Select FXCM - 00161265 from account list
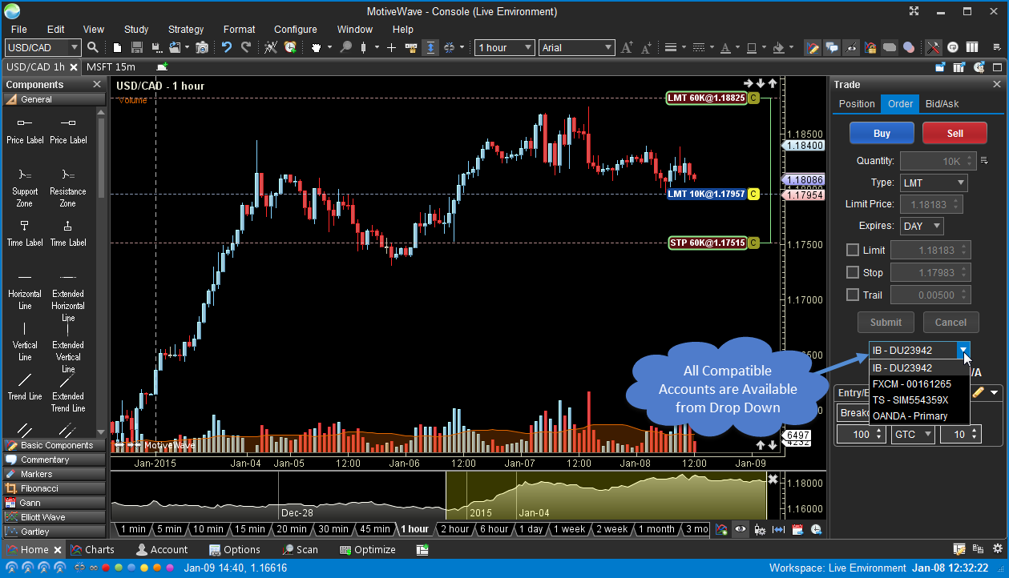1009x578 pixels. pos(919,384)
